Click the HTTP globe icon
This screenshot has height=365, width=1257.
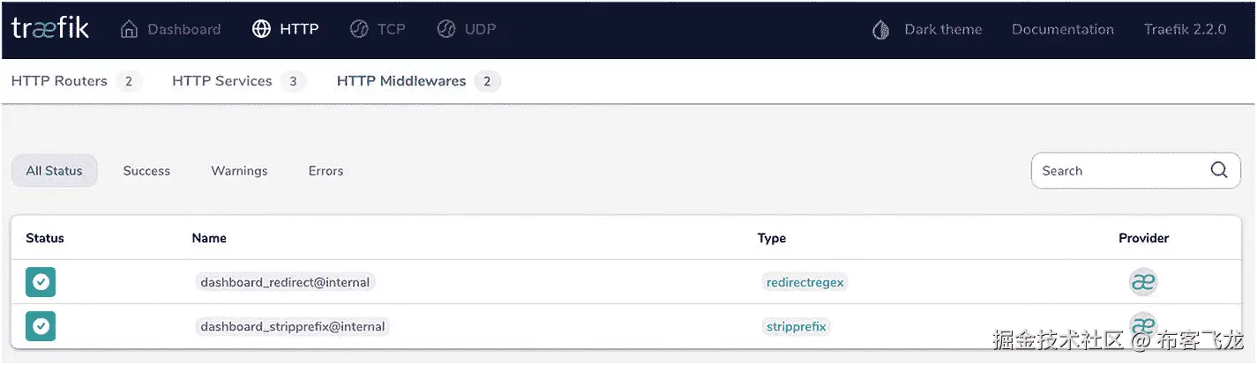coord(261,29)
